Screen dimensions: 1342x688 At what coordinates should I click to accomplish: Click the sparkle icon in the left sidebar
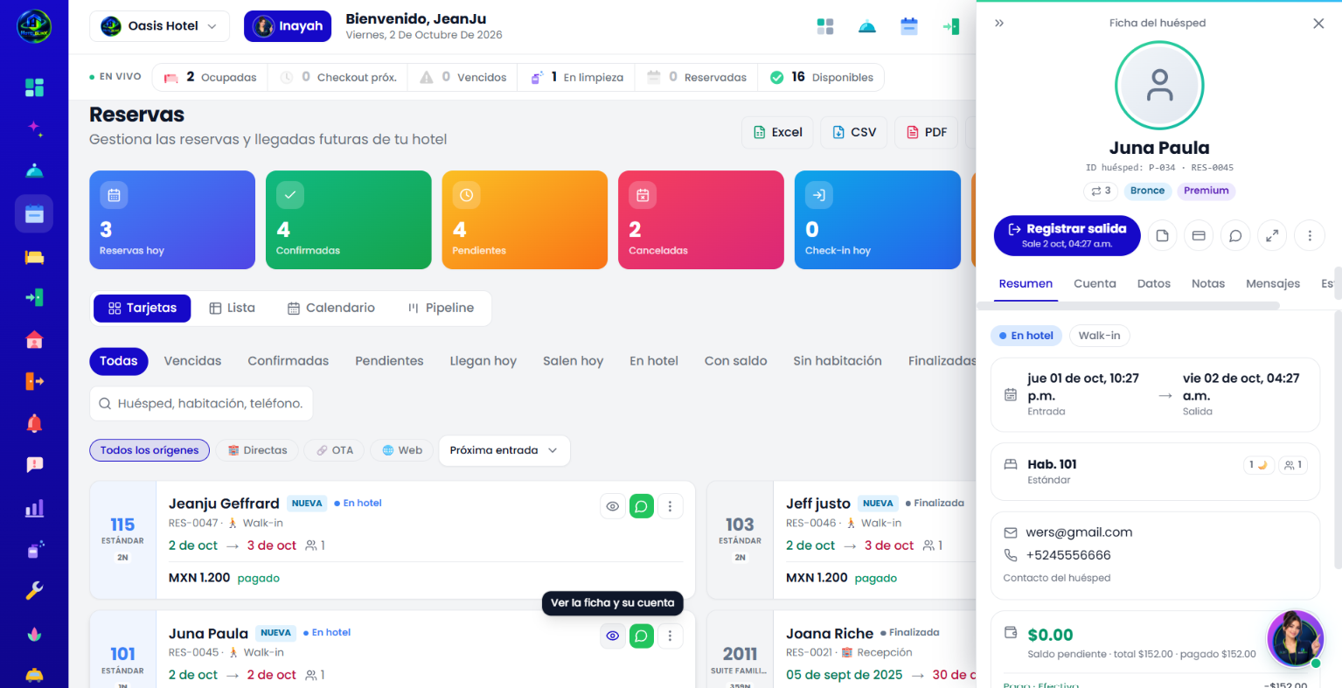pos(34,129)
